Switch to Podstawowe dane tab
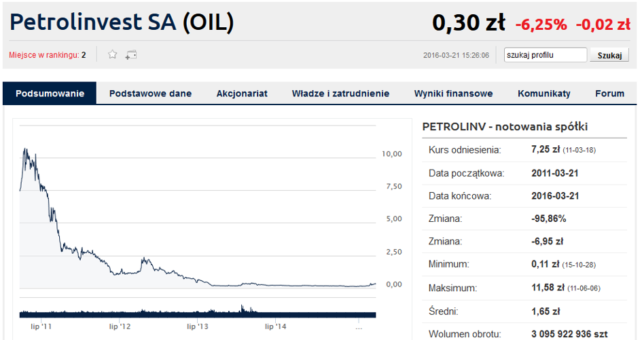Image resolution: width=642 pixels, height=340 pixels. [150, 93]
